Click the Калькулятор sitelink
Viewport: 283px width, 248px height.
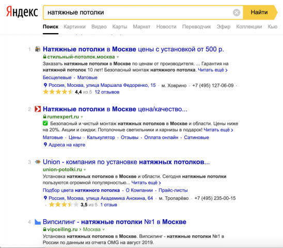coord(101,137)
